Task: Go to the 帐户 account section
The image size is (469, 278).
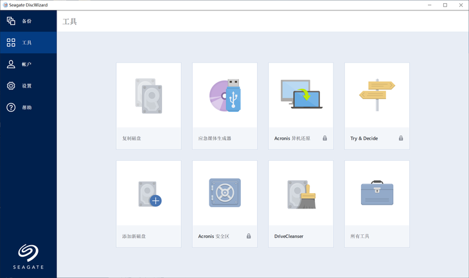Action: tap(28, 64)
